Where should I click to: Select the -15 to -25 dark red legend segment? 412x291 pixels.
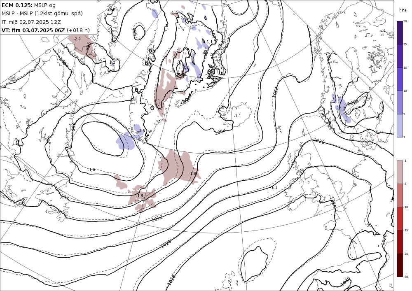coord(400,242)
